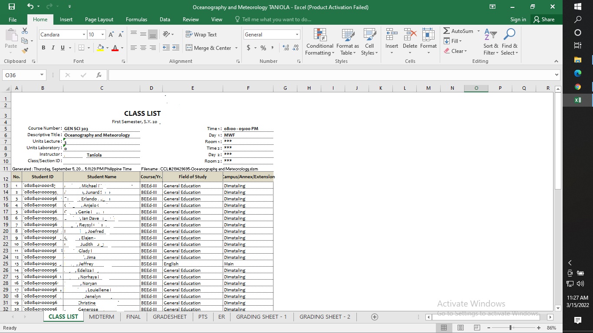Image resolution: width=593 pixels, height=333 pixels.
Task: Click the Share button
Action: (x=544, y=20)
